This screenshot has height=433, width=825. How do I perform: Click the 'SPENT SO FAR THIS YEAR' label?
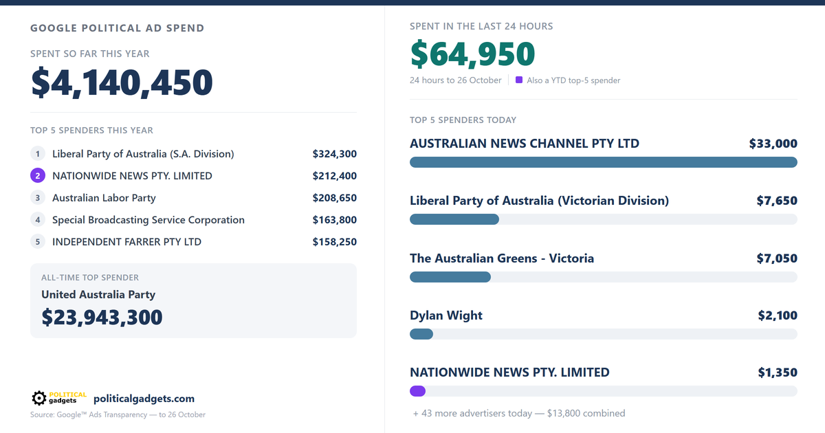pyautogui.click(x=90, y=54)
